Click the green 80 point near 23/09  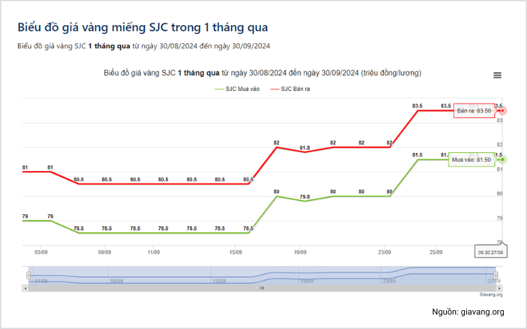pos(390,196)
